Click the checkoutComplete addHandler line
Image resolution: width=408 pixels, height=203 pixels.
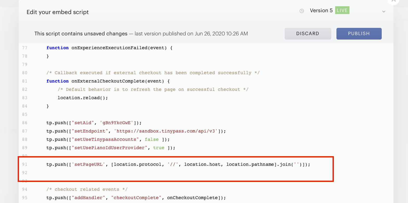[136, 198]
